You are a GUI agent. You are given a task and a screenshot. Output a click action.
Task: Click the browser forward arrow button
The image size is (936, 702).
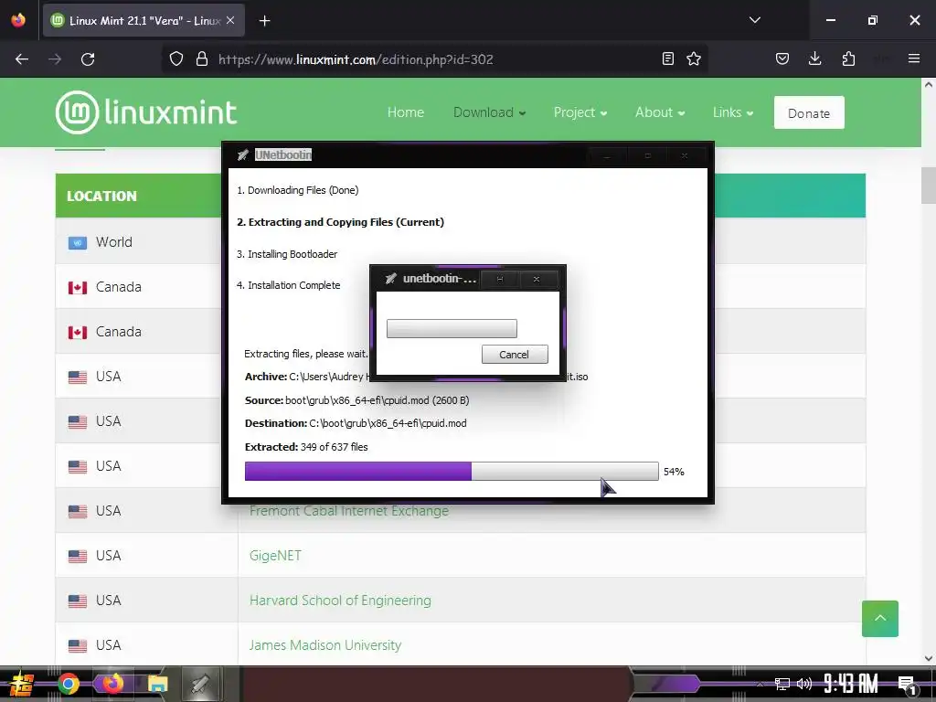pyautogui.click(x=55, y=59)
